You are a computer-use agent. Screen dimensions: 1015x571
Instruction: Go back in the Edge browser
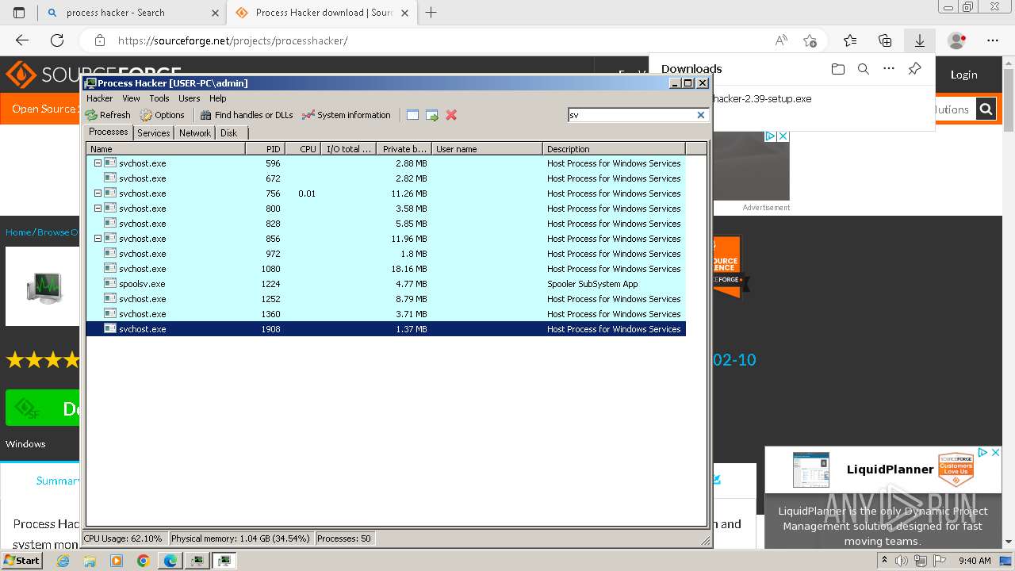[x=22, y=40]
